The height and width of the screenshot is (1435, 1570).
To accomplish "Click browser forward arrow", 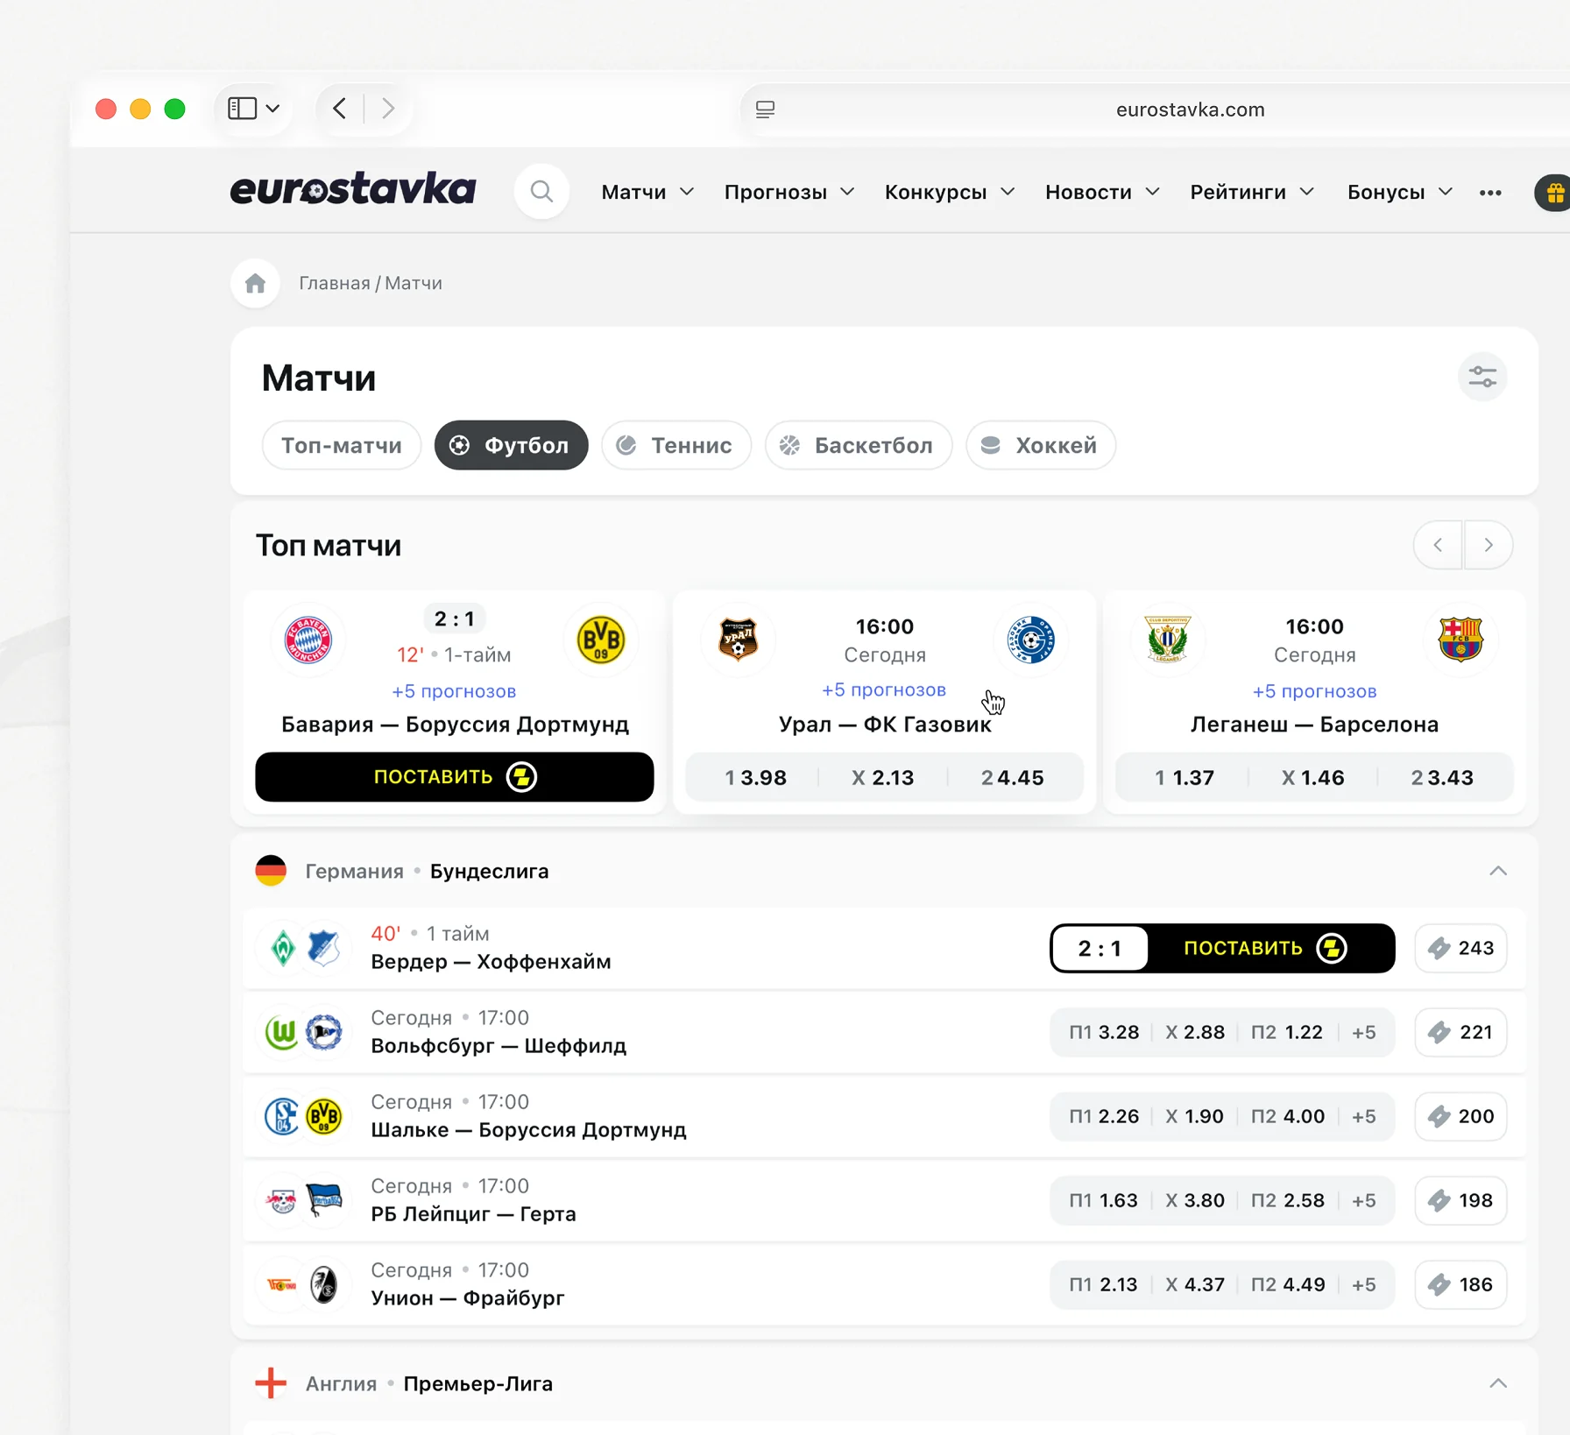I will [387, 109].
